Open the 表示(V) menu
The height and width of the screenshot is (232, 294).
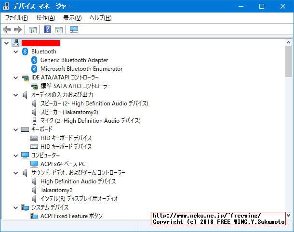[72, 18]
